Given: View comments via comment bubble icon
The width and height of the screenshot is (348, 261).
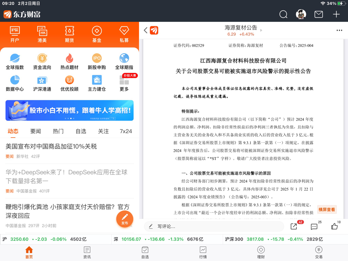Looking at the screenshot, I should coord(314,226).
